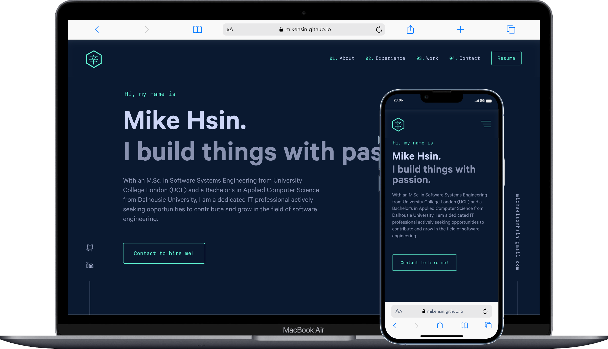Show tab overview icon in laptop browser

[511, 30]
